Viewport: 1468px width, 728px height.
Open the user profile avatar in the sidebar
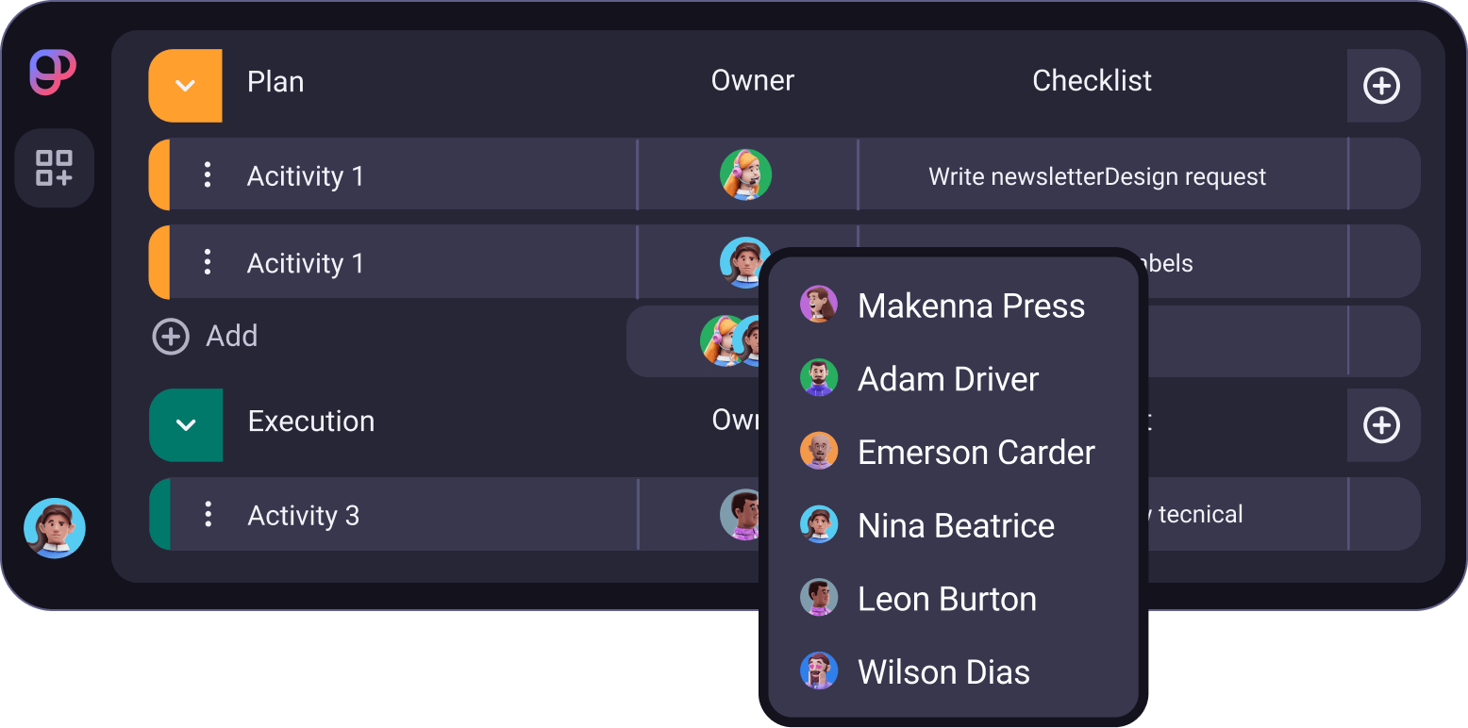[x=55, y=528]
